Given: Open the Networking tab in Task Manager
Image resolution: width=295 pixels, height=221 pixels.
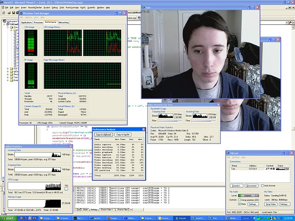Looking at the screenshot, I should tap(64, 23).
